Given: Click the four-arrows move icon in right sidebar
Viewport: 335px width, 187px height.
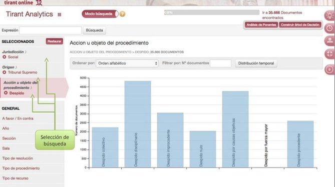Looking at the screenshot, I should point(329,53).
